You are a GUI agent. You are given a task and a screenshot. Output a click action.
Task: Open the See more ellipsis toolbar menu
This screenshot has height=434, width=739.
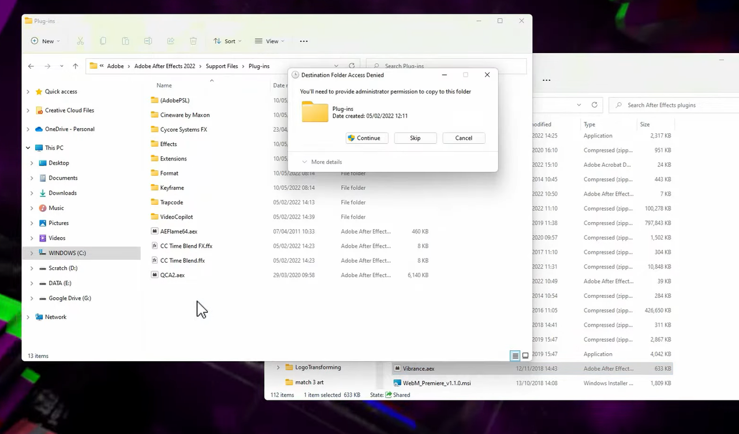click(304, 40)
